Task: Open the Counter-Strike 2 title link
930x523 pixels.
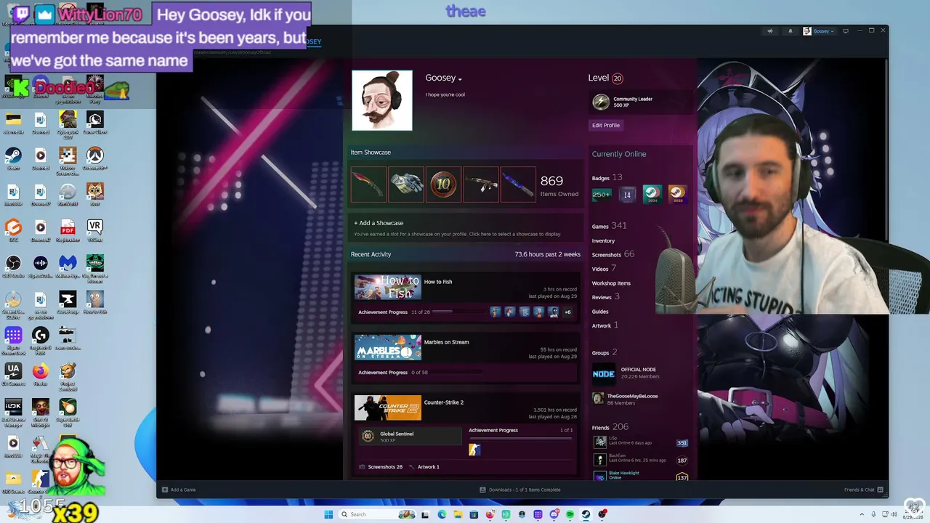Action: click(x=444, y=402)
